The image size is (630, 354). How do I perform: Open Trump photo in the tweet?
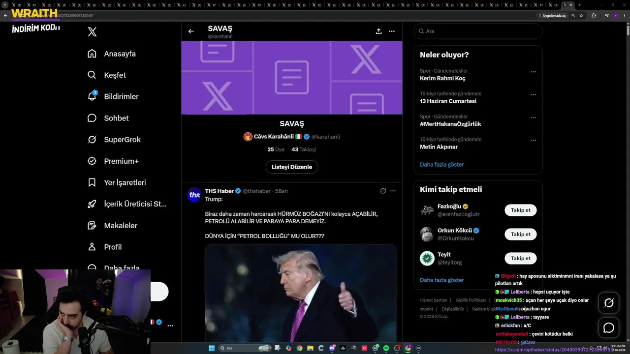(x=301, y=293)
